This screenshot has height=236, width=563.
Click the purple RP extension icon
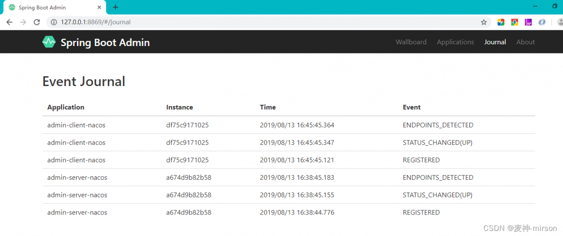click(x=528, y=22)
